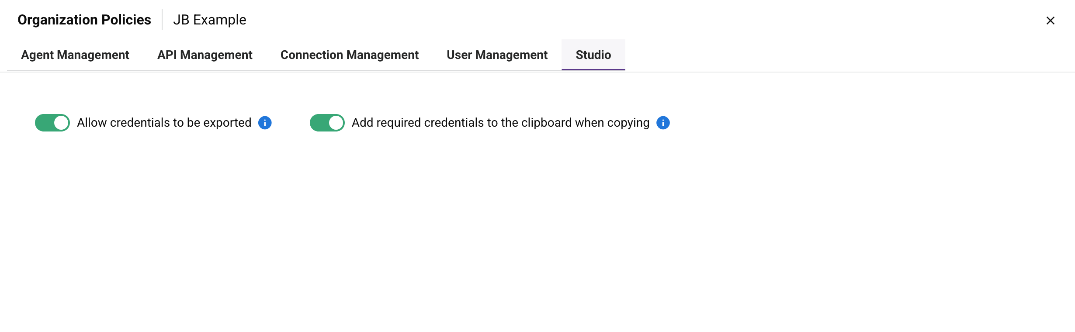Click the white knob of the export credentials switch
This screenshot has width=1075, height=332.
61,123
